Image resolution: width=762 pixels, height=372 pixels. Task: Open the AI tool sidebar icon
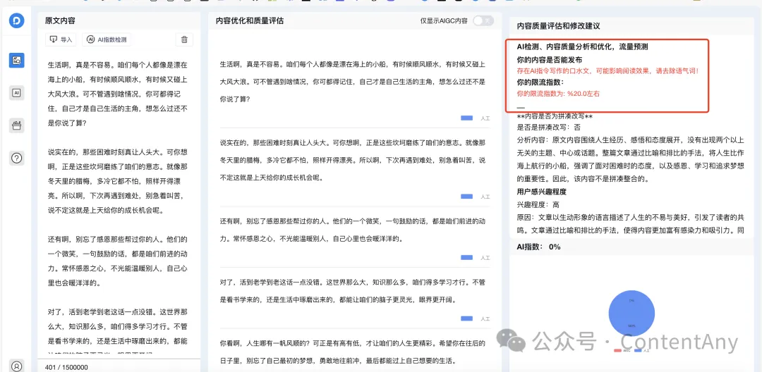pos(17,92)
